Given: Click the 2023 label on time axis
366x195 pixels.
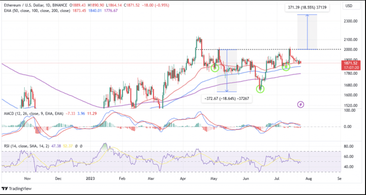Looking at the screenshot, I should (x=89, y=180).
